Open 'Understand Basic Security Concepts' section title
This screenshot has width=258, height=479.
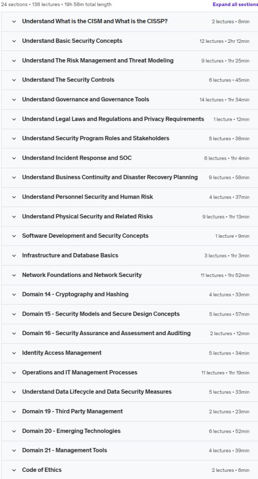pos(72,41)
